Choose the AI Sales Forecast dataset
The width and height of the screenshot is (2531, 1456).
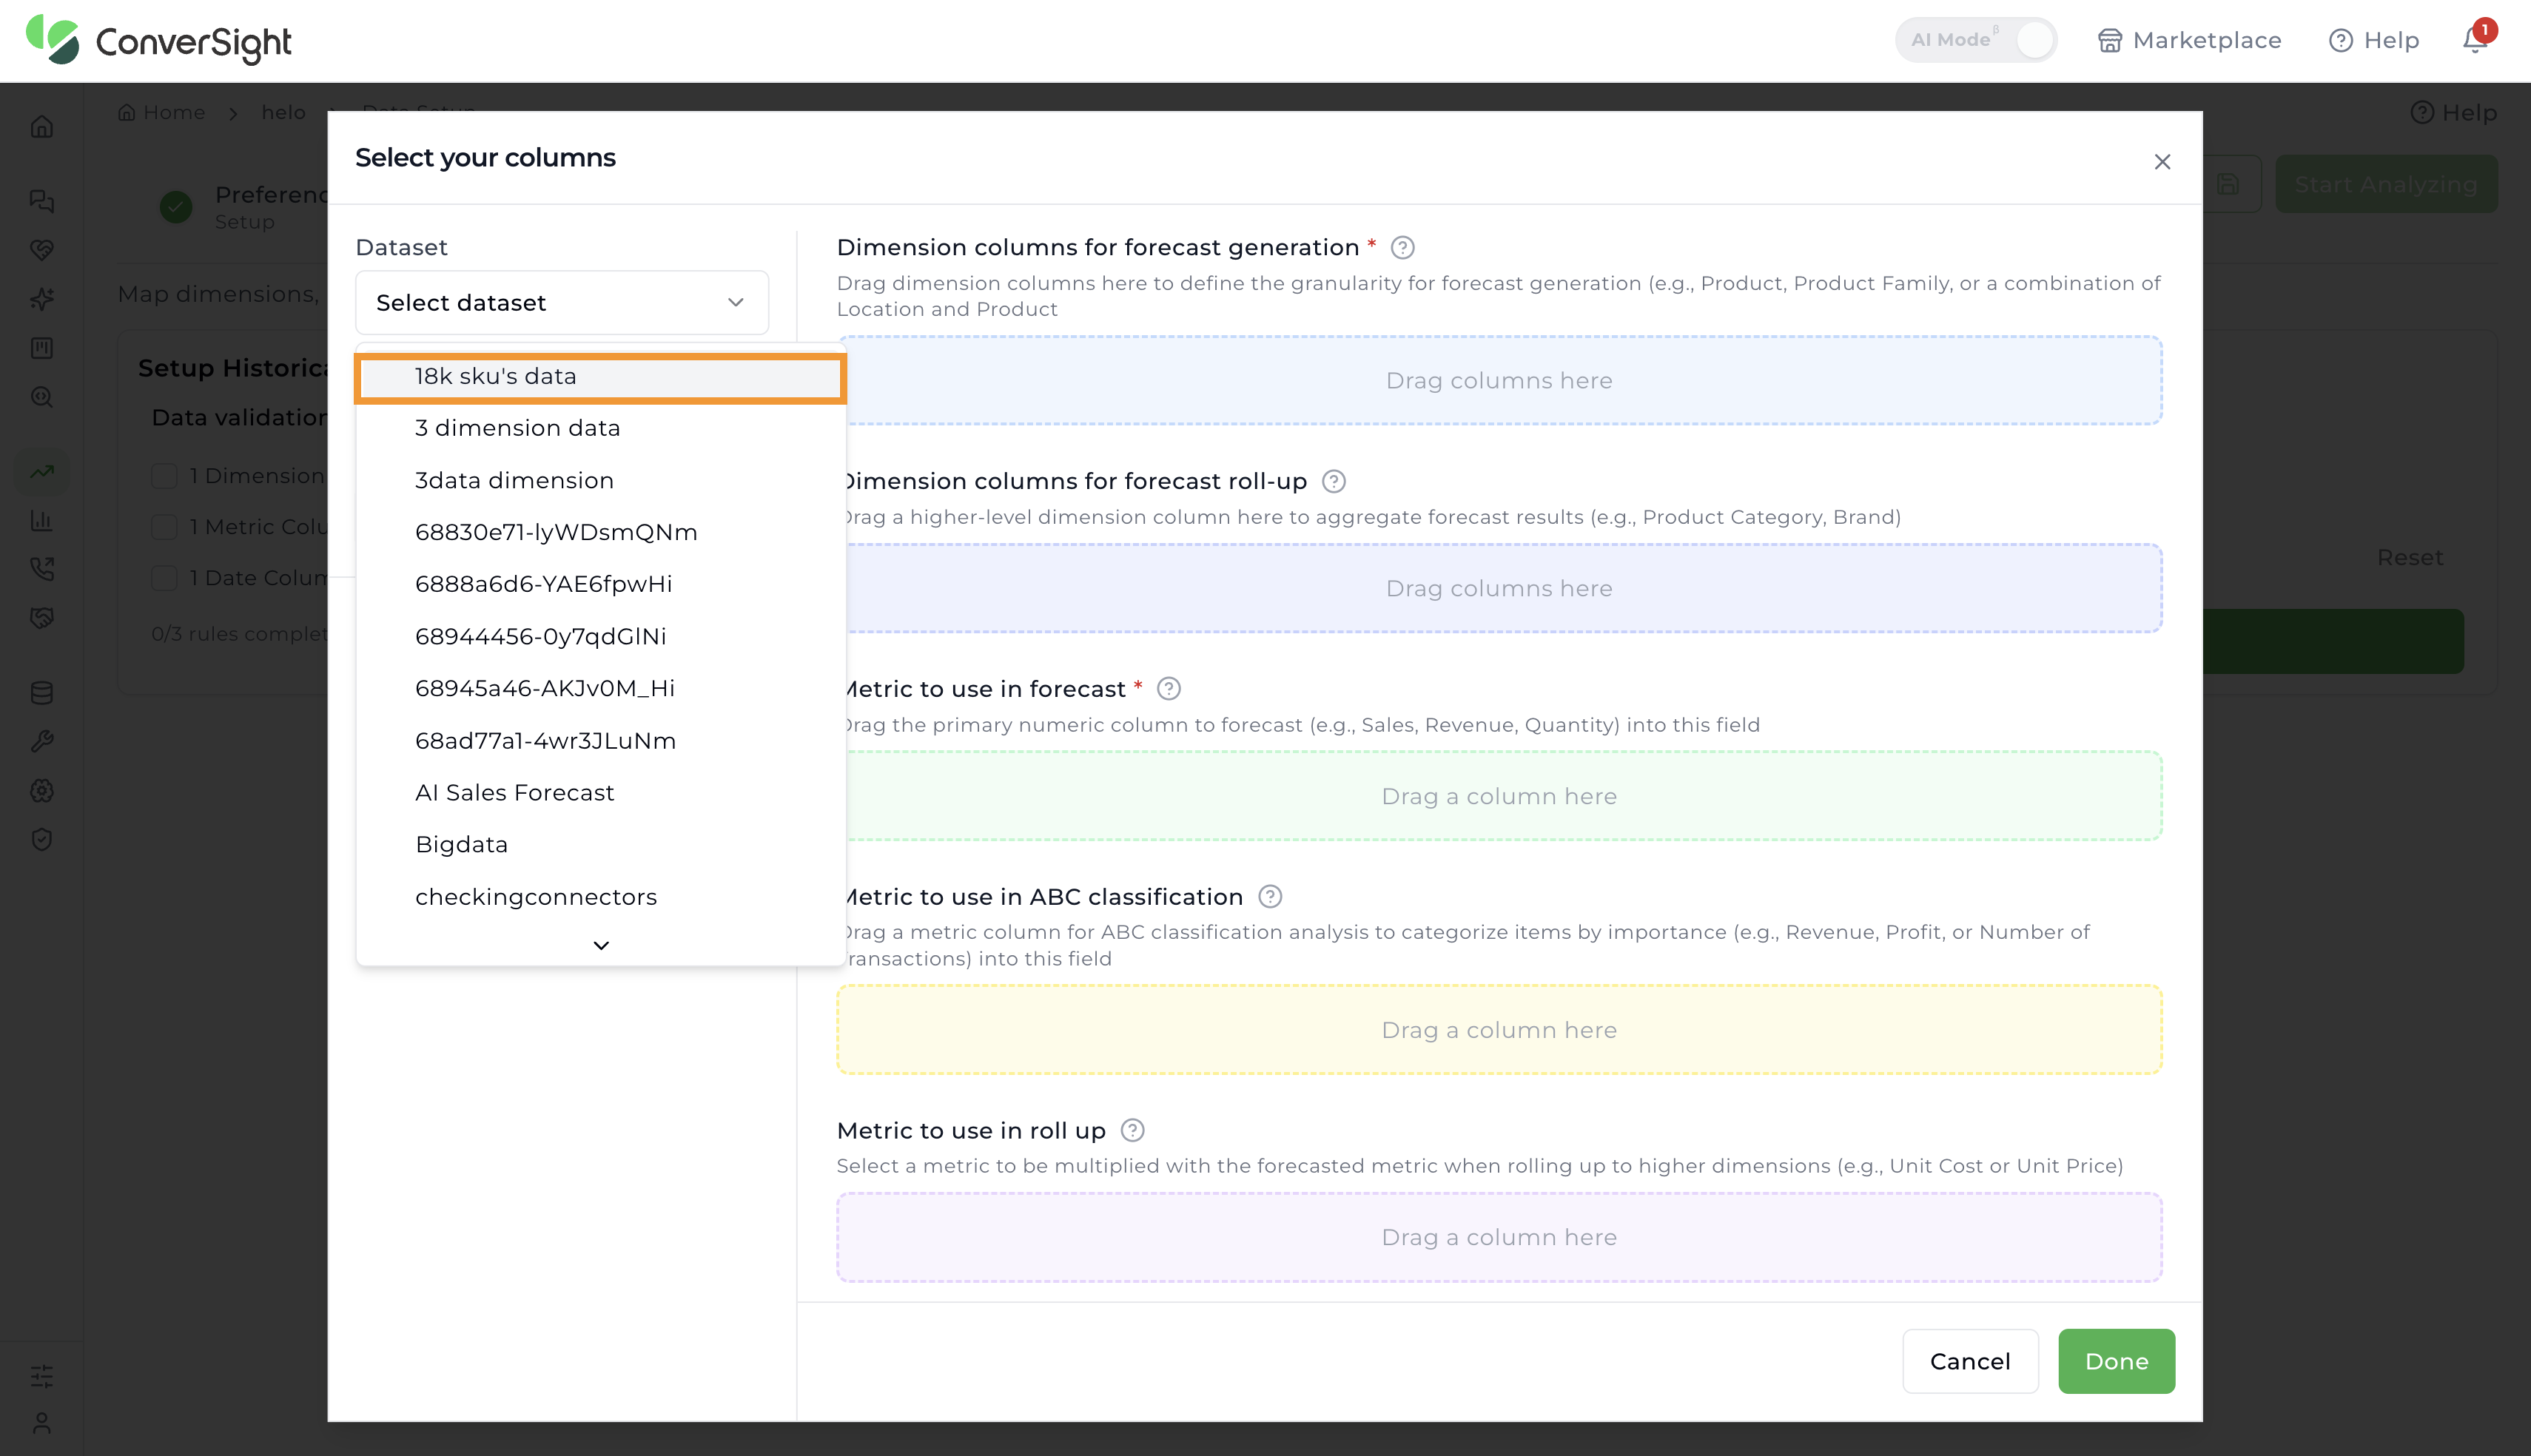[601, 793]
